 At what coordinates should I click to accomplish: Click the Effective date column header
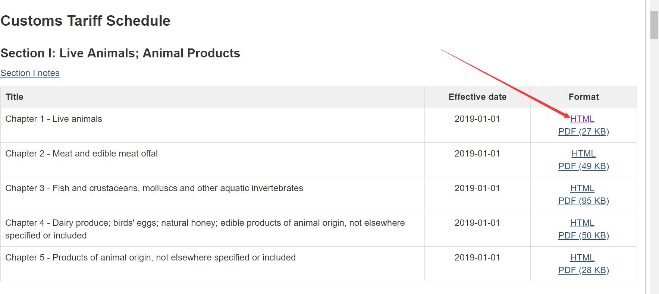point(477,97)
